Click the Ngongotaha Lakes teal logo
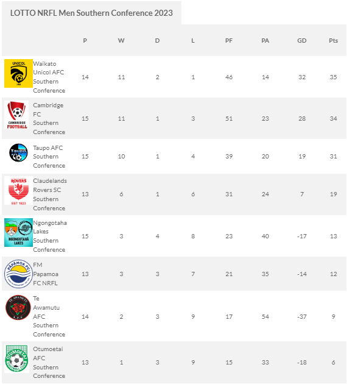Screen dimensions: 347x384 (x=18, y=232)
